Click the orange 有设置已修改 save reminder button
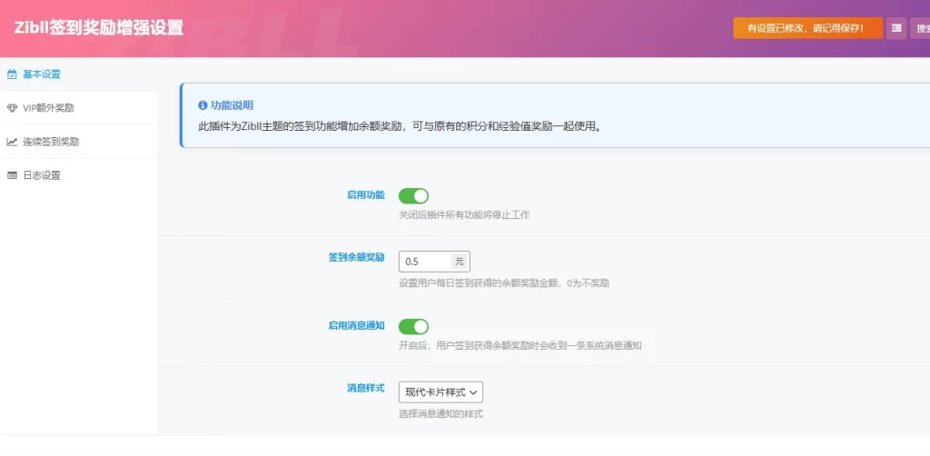 [807, 28]
